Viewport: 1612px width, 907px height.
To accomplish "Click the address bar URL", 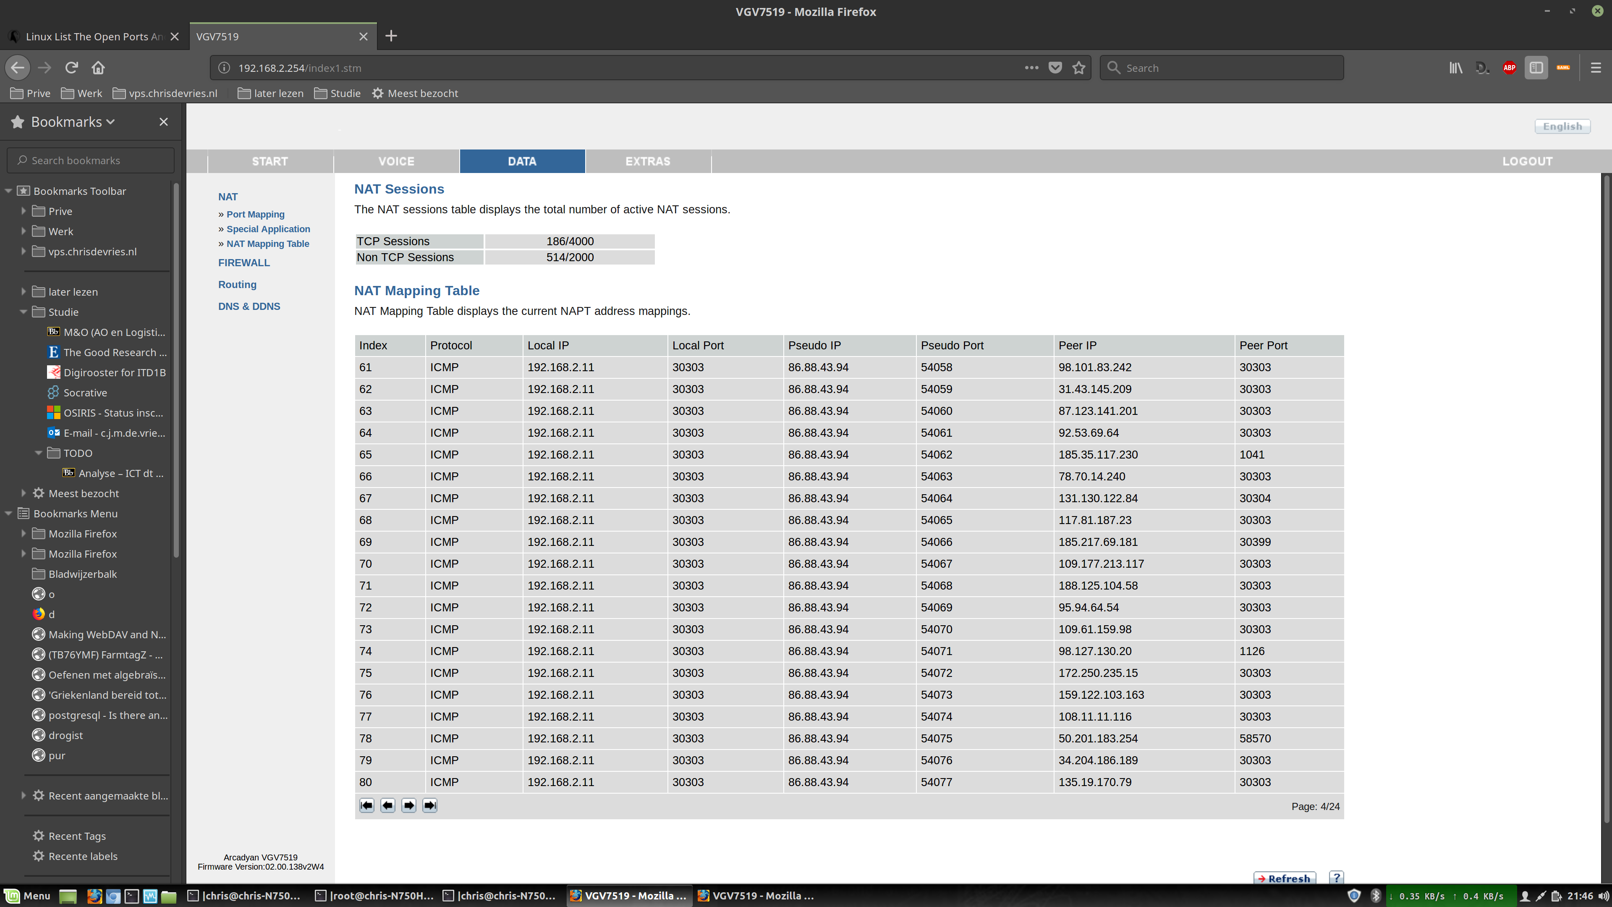I will pos(299,68).
